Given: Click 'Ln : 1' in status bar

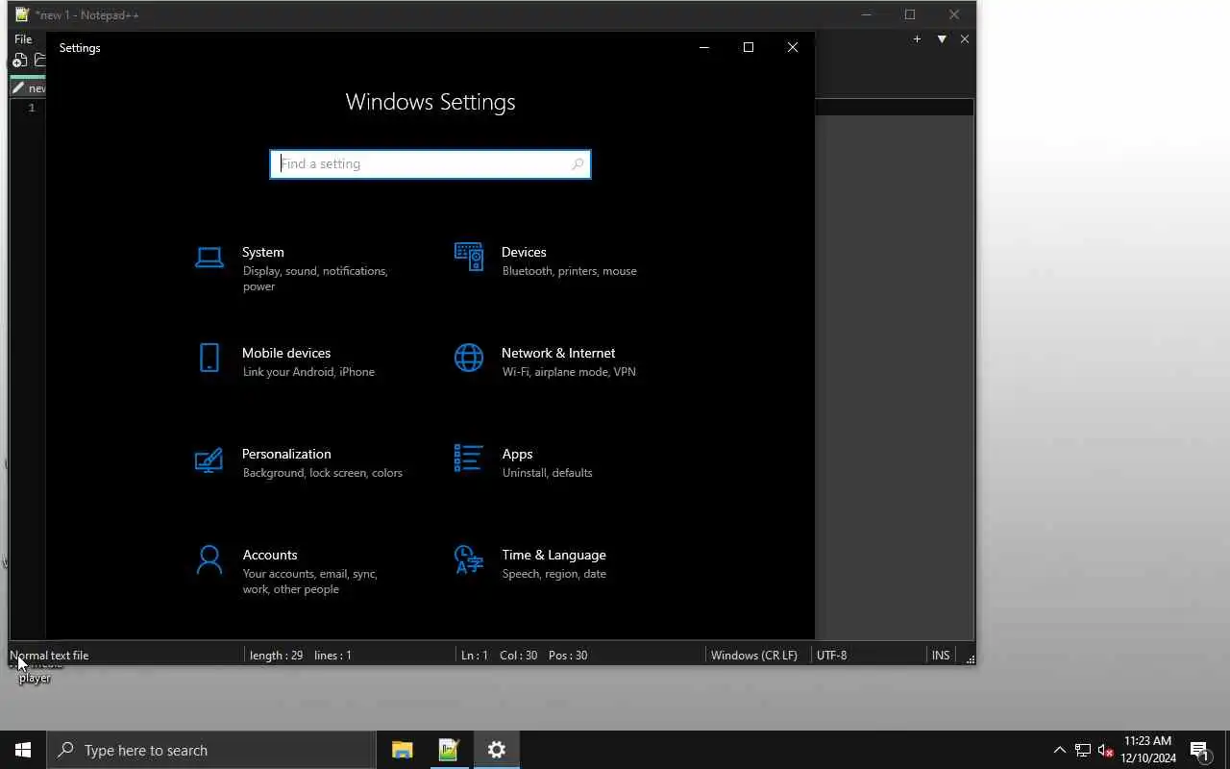Looking at the screenshot, I should click(475, 655).
